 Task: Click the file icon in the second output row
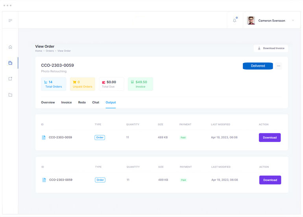click(x=44, y=180)
